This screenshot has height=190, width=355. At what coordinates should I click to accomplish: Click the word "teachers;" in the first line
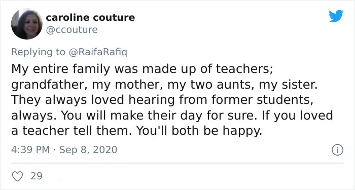tap(244, 69)
